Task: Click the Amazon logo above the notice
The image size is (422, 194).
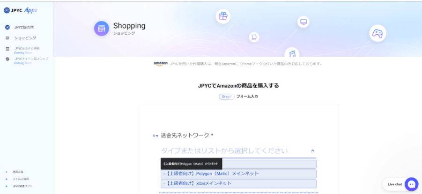Action: tap(160, 64)
